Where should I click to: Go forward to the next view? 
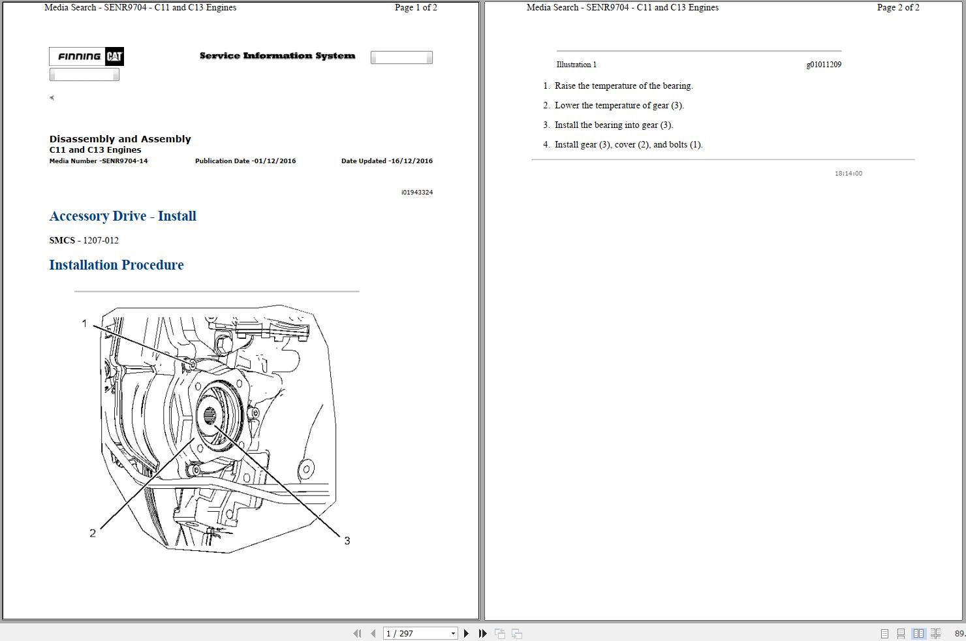tap(516, 633)
